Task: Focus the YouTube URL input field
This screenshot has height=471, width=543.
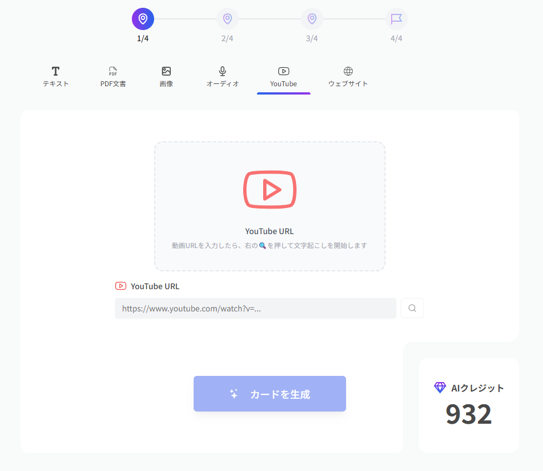Action: 255,308
